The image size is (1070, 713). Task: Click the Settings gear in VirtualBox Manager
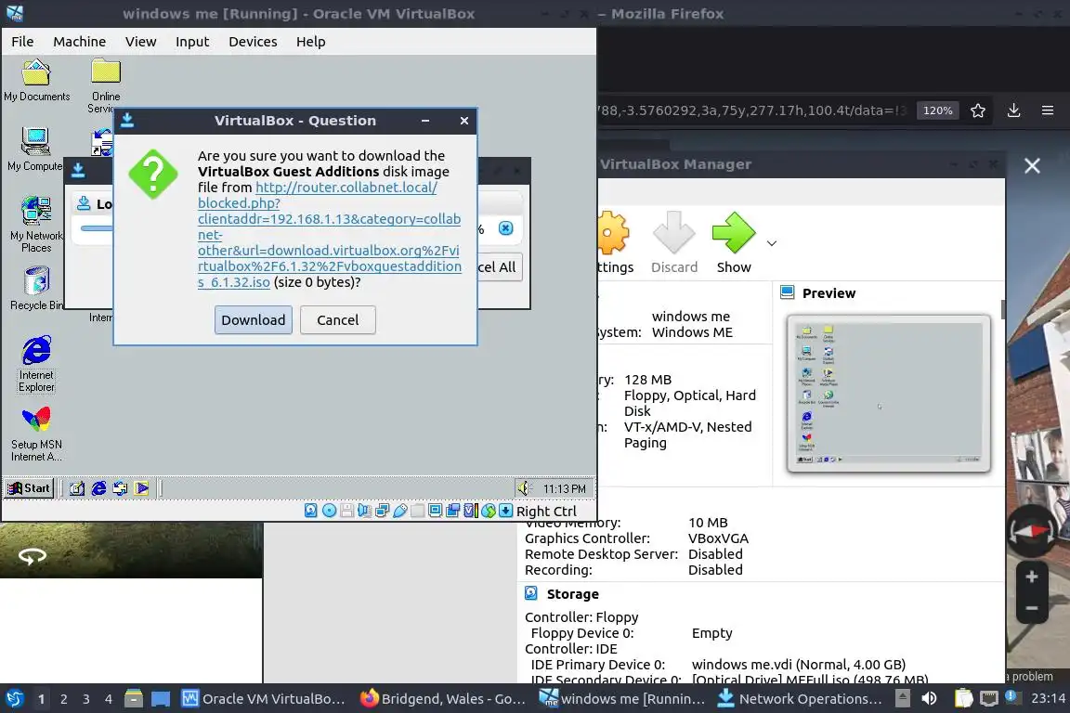click(613, 242)
